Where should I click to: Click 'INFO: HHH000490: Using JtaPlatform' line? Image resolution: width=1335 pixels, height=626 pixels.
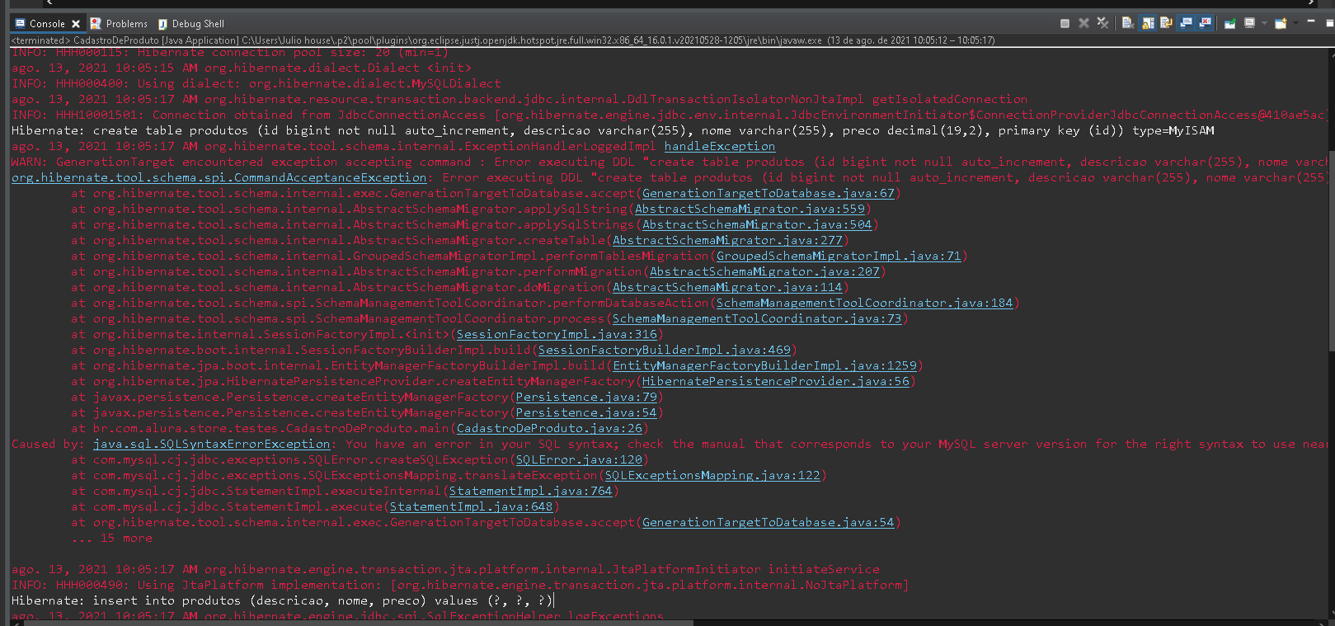[460, 585]
